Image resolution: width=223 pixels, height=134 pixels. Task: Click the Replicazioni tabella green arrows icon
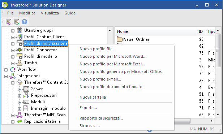coord(20,121)
